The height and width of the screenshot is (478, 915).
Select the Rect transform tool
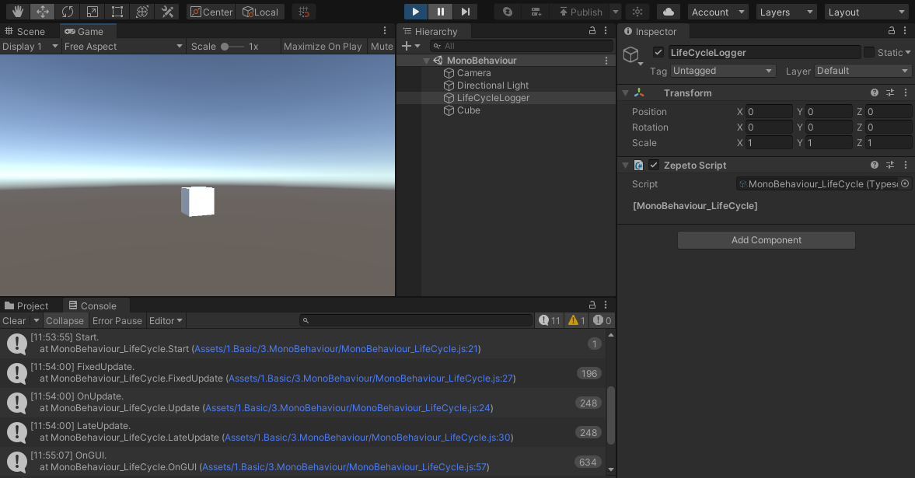click(117, 12)
